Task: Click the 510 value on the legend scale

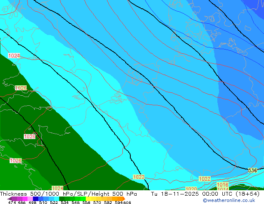Action: tap(43, 202)
